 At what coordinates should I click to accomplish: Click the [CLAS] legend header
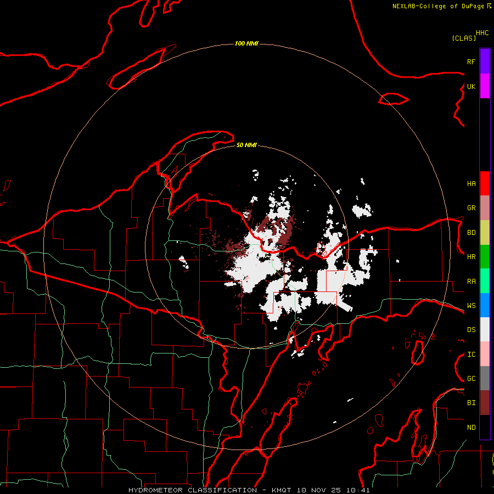[x=464, y=38]
